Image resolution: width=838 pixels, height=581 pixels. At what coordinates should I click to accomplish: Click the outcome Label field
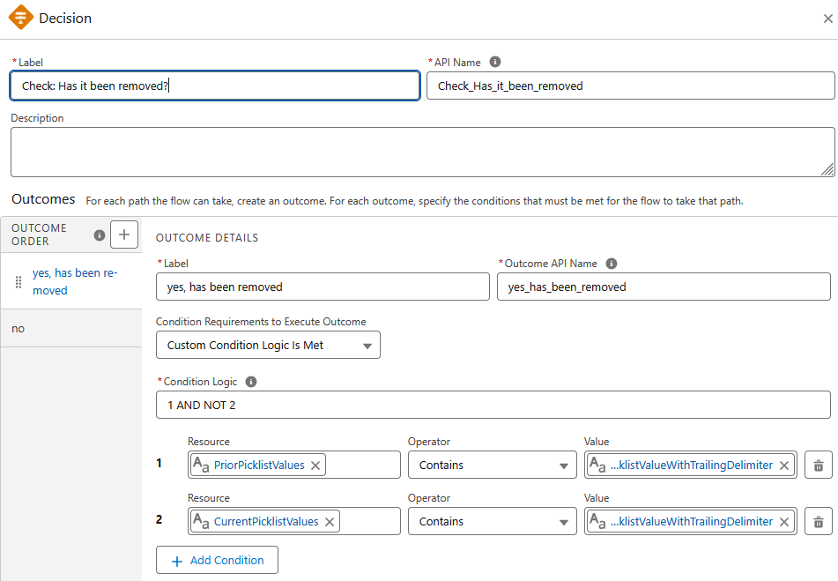[x=323, y=287]
